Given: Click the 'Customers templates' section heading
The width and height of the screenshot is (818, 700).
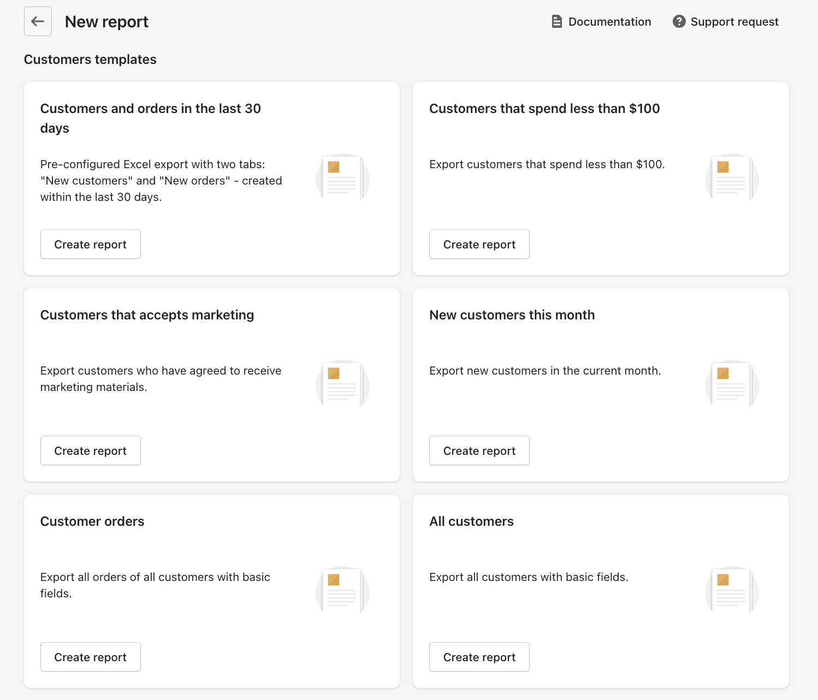Looking at the screenshot, I should coord(90,59).
